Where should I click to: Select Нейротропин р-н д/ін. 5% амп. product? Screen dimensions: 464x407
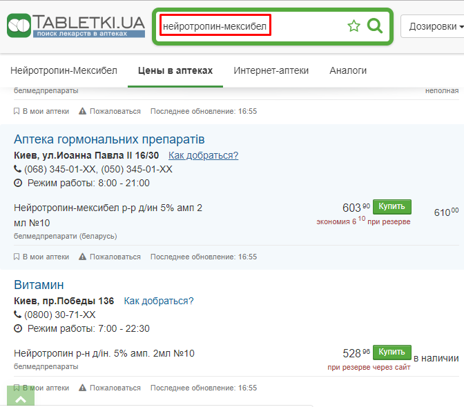tap(104, 353)
